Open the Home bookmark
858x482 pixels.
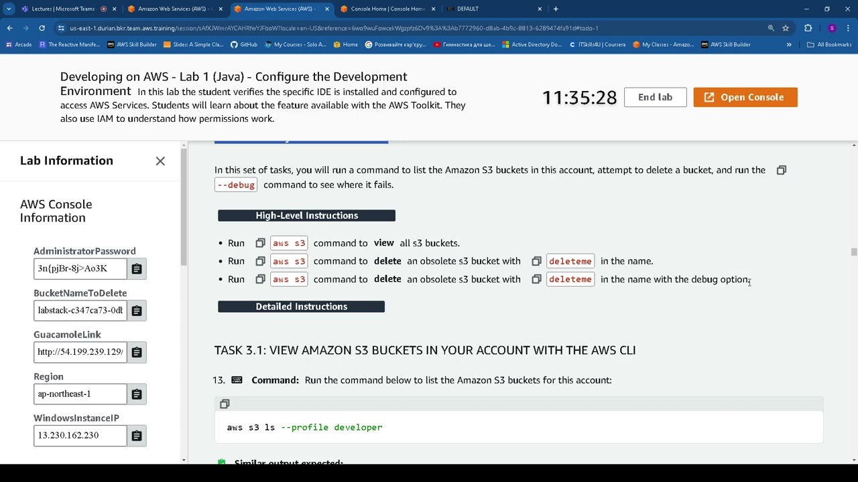coord(345,45)
